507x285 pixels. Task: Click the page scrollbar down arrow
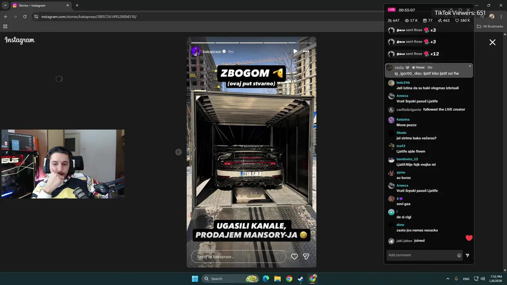[505, 270]
